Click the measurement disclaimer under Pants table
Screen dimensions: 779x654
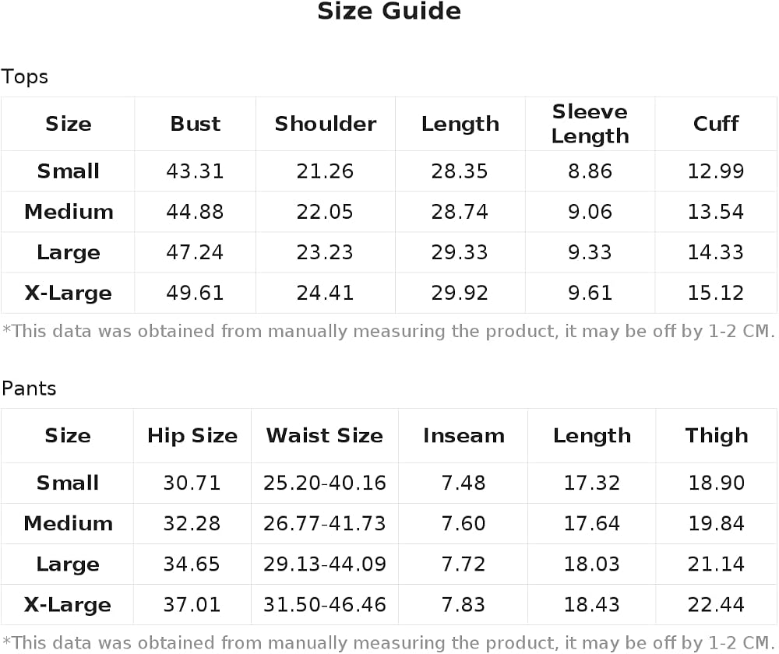(389, 642)
